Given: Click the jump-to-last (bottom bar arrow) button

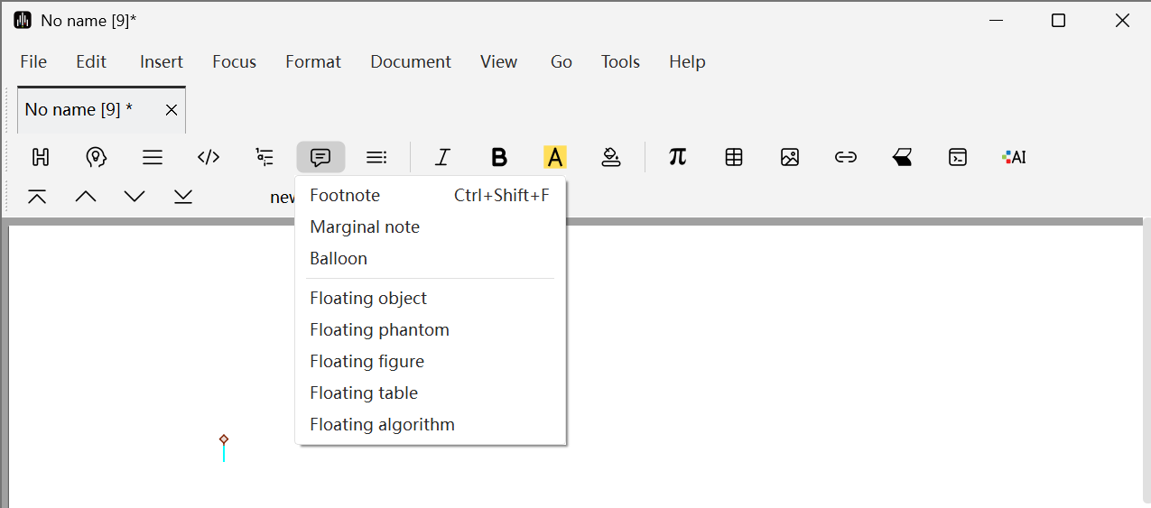Looking at the screenshot, I should pyautogui.click(x=183, y=196).
